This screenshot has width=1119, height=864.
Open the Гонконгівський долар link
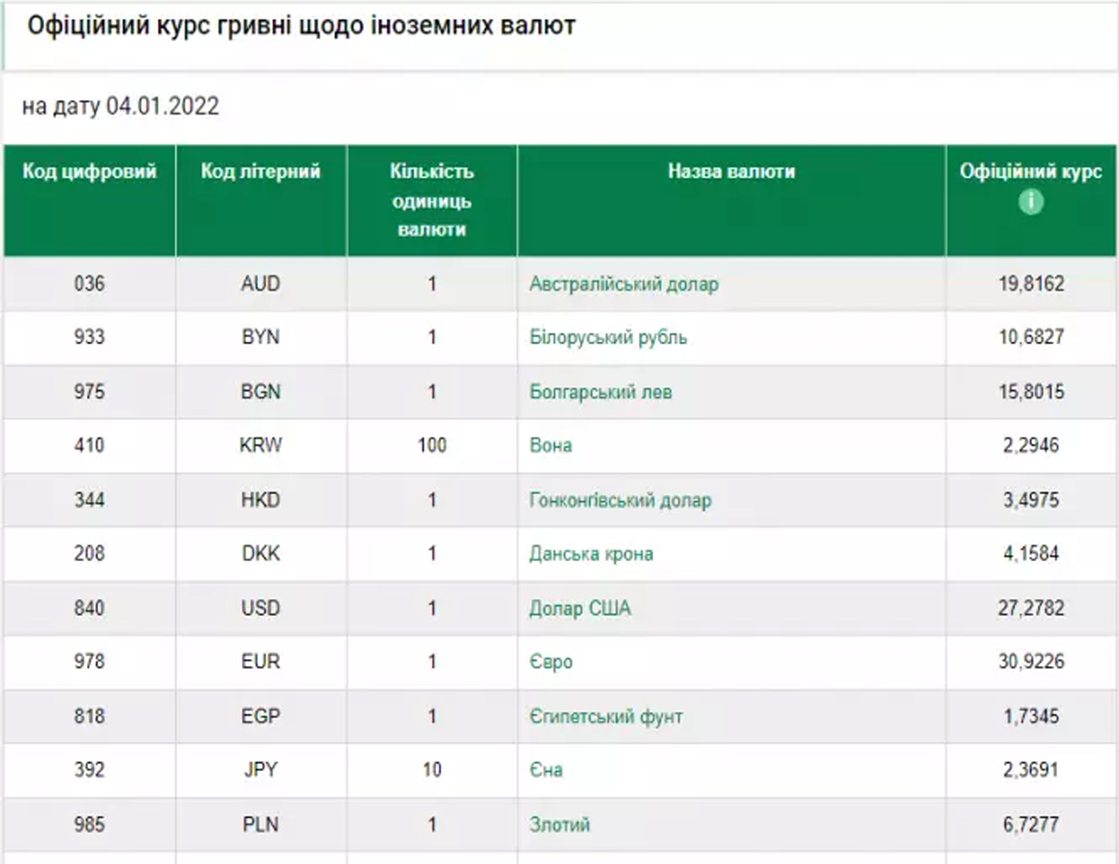(620, 500)
